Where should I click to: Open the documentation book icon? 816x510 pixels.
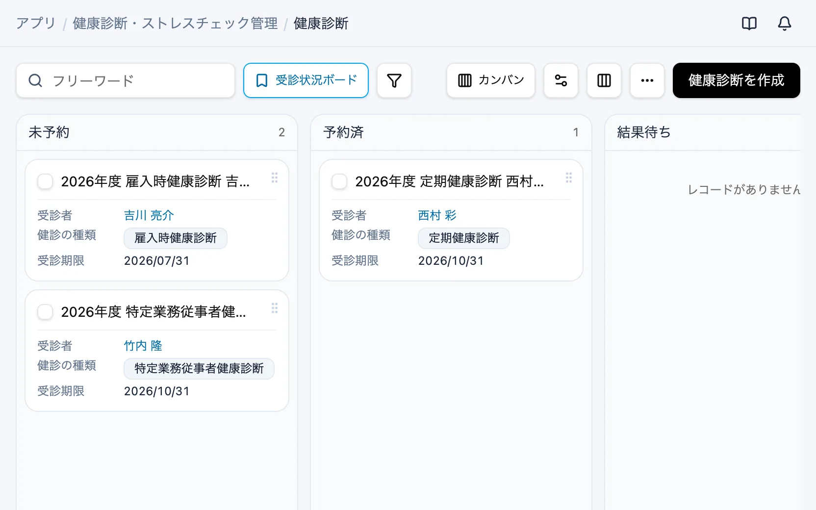749,23
